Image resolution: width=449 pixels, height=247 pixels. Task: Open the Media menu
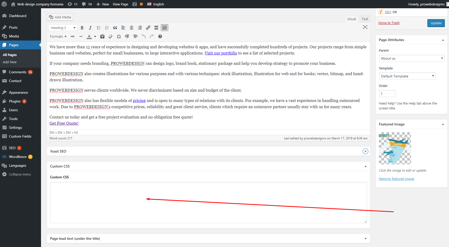point(20,36)
